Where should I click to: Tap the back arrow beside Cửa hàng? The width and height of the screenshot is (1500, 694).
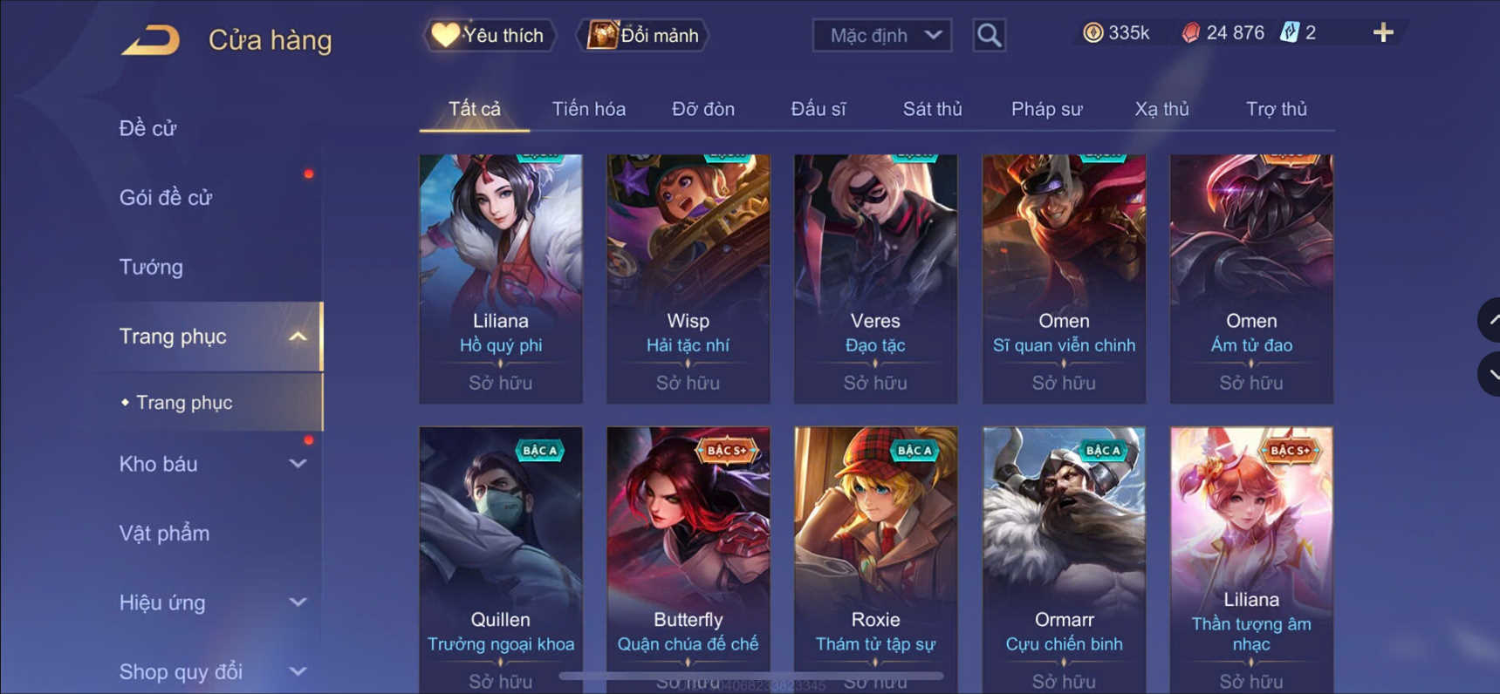151,40
